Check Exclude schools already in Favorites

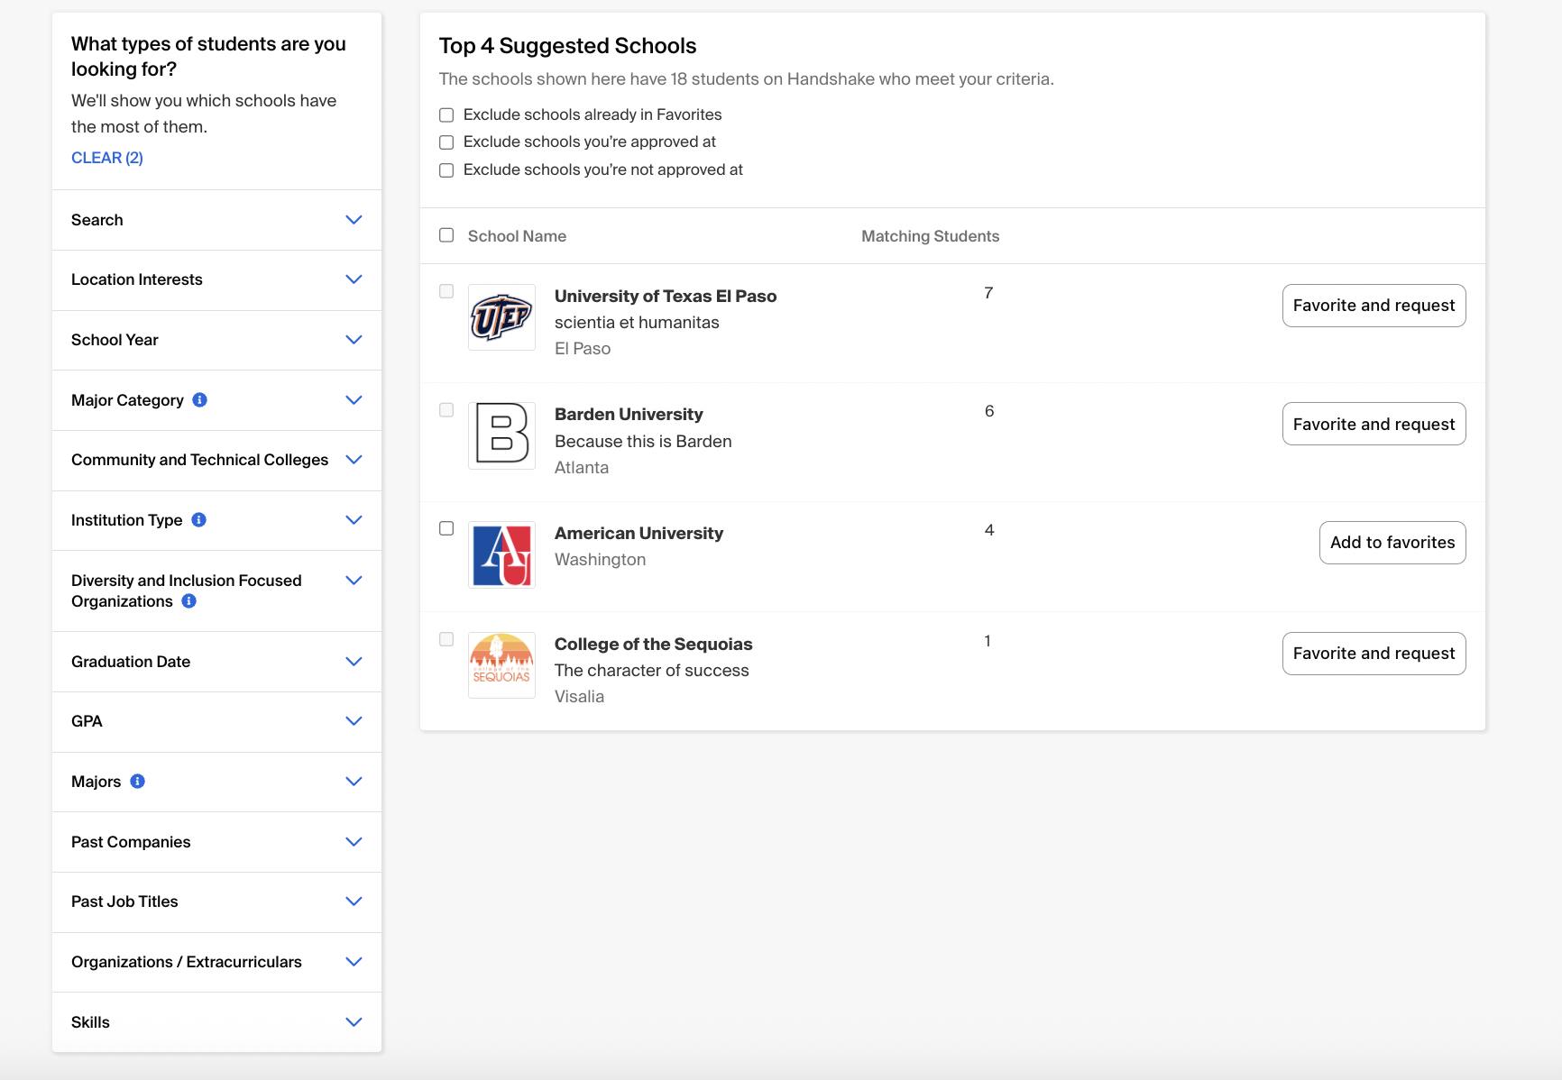(446, 114)
